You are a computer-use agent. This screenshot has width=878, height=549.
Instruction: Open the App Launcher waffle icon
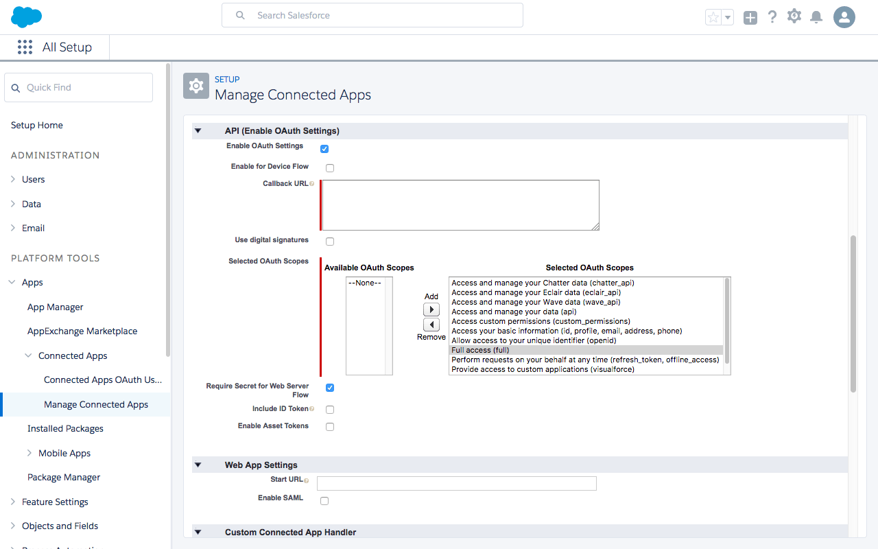tap(25, 47)
